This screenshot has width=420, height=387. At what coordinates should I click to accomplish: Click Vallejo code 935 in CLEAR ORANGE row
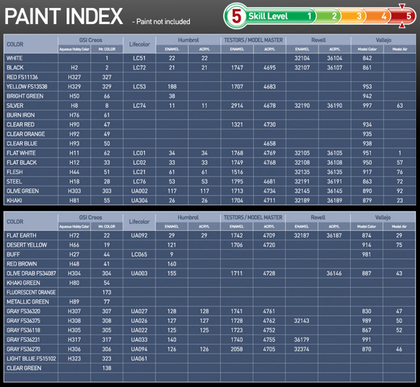(367, 134)
